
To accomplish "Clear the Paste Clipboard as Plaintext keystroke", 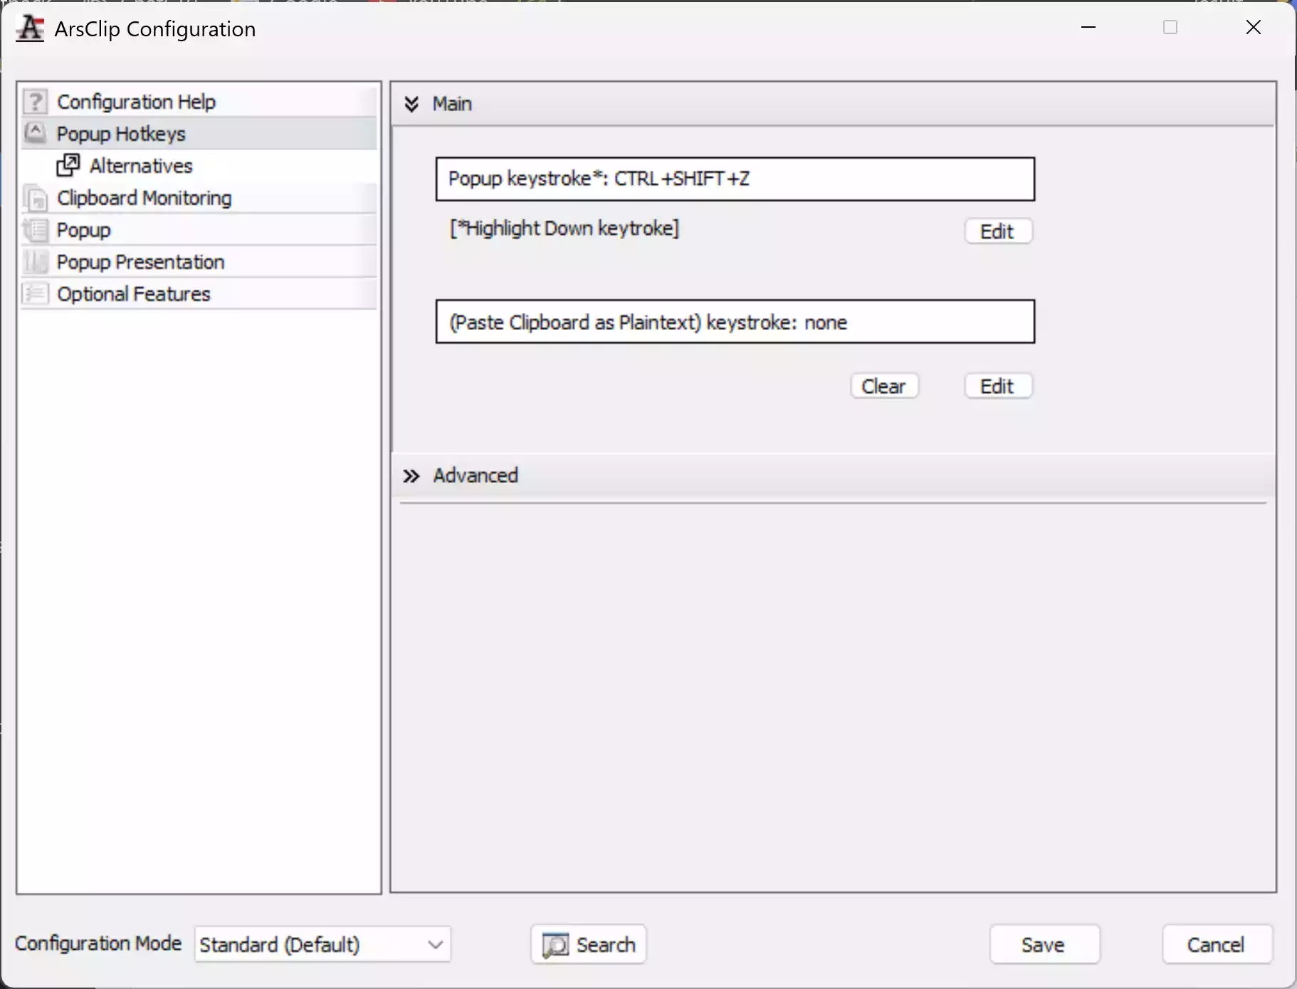I will pos(885,386).
